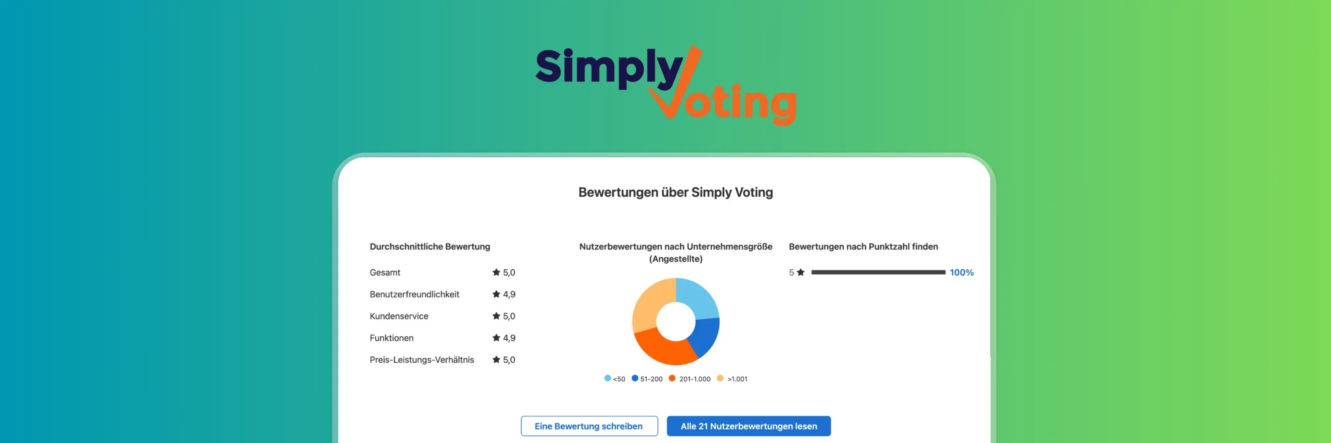Open the Bewertungen nach Punktzahl finden section

864,247
